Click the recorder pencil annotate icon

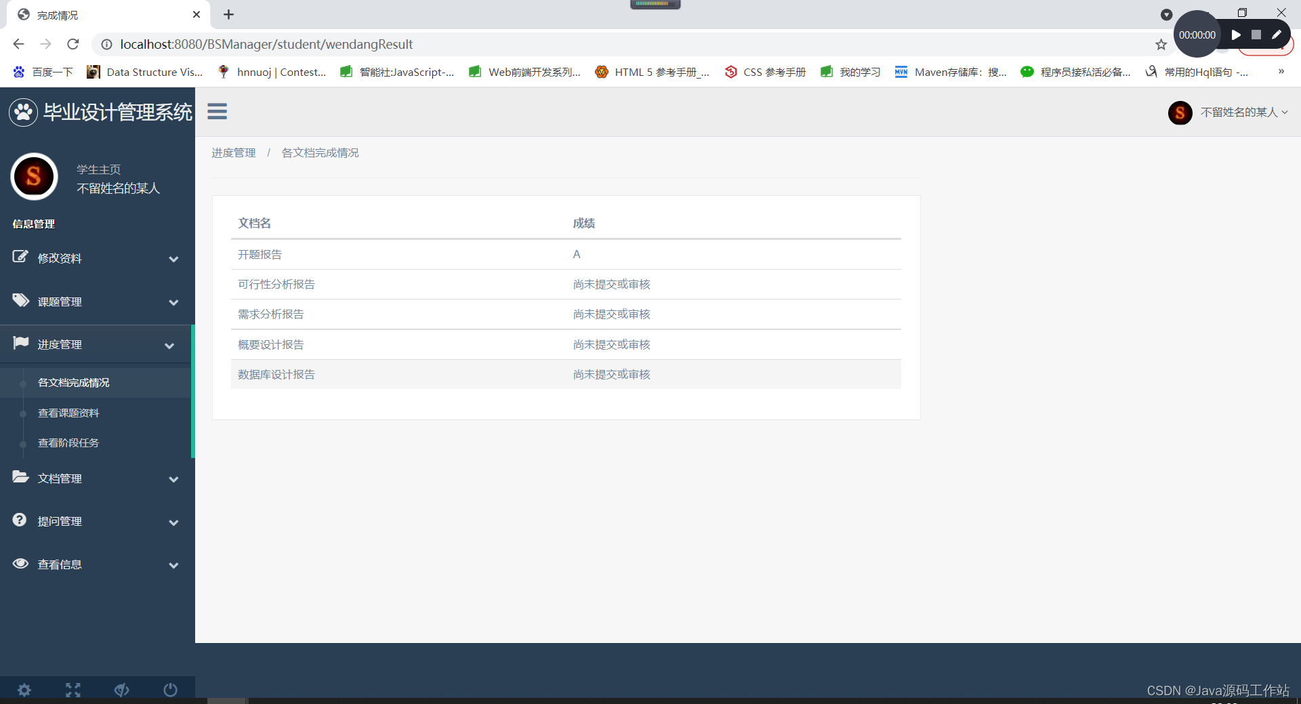(1277, 35)
